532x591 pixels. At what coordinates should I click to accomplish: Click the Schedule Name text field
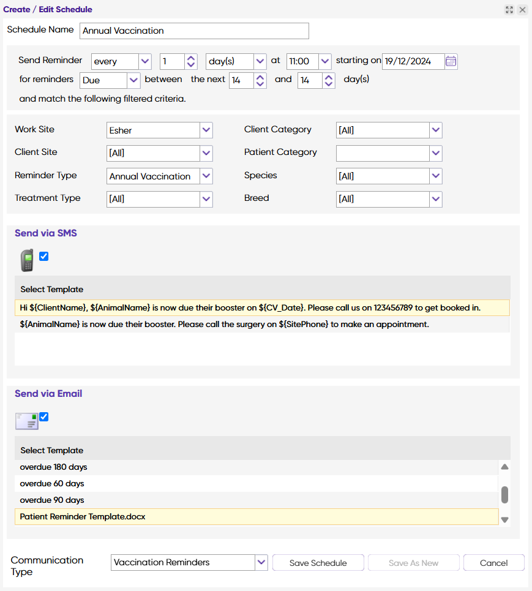point(194,31)
